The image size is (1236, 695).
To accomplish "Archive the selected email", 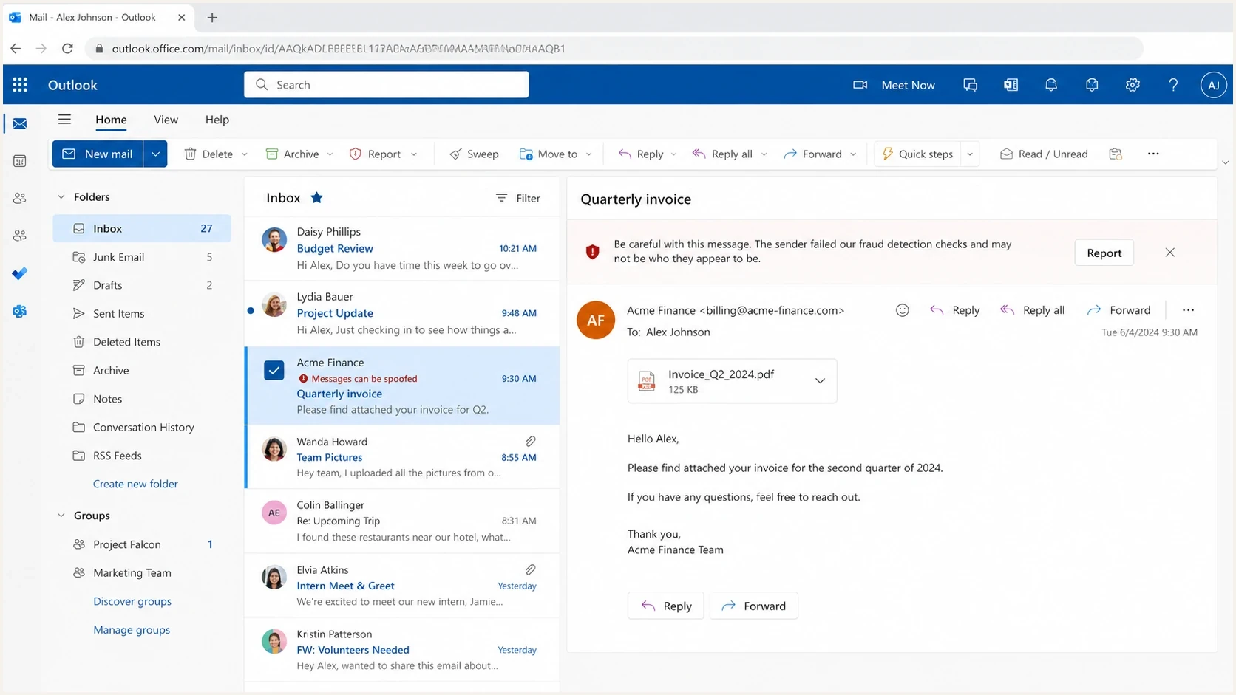I will (292, 154).
